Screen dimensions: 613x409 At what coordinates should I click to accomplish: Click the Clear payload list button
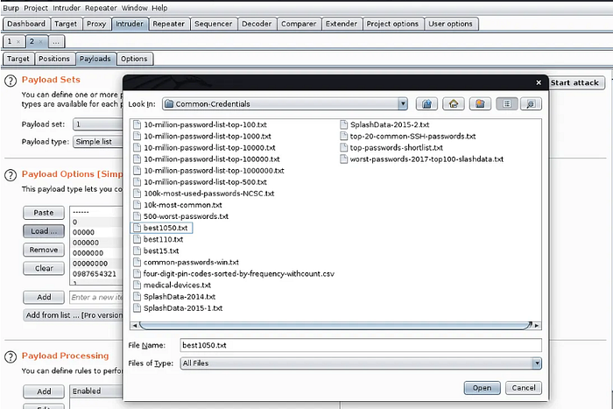click(x=44, y=268)
